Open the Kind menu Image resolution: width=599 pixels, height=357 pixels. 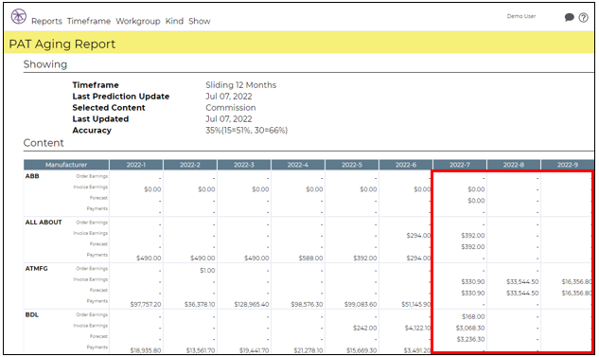[x=174, y=21]
